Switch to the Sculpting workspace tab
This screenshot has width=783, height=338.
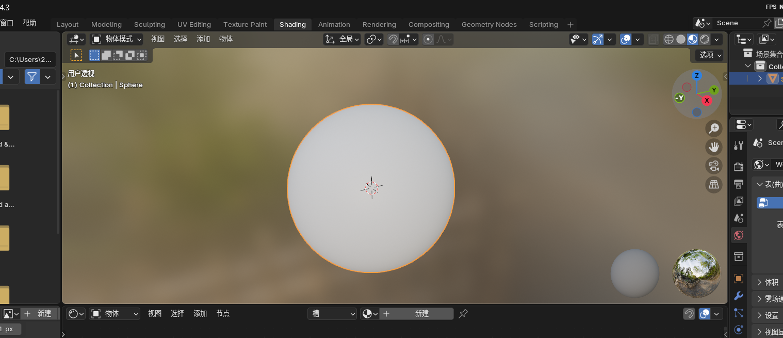click(x=150, y=24)
